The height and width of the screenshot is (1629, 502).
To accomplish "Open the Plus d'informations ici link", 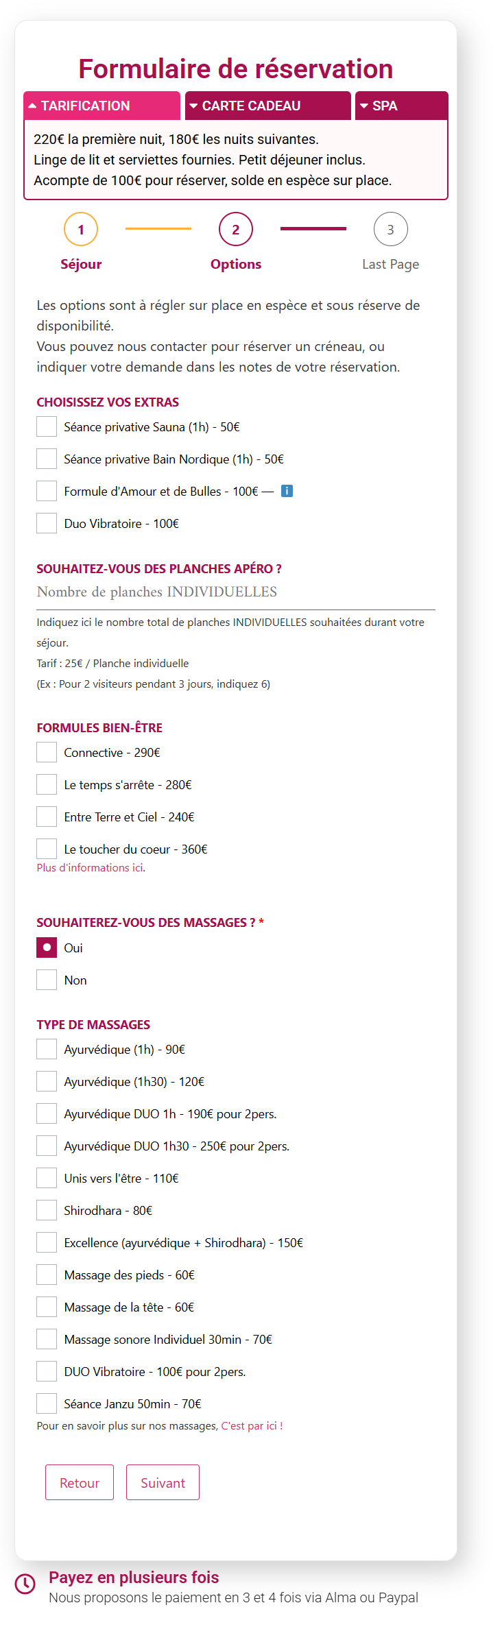I will tap(91, 867).
